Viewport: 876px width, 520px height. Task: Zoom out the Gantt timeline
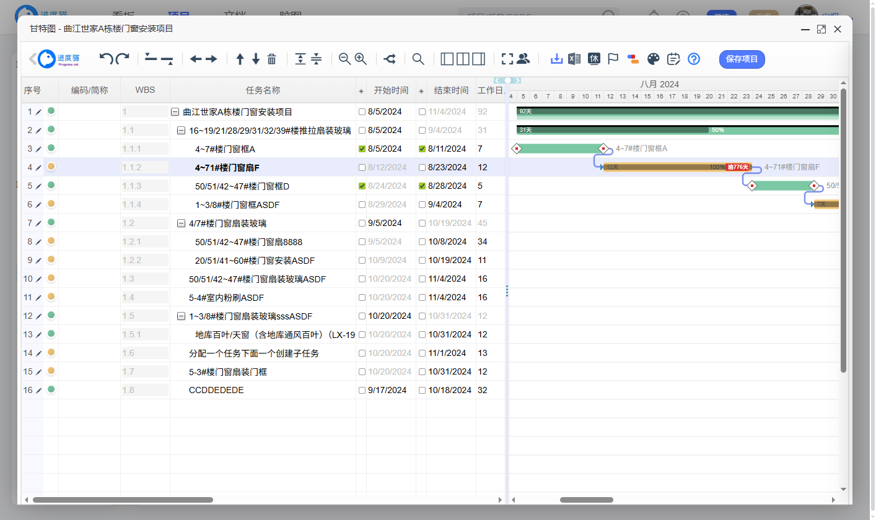(x=344, y=59)
